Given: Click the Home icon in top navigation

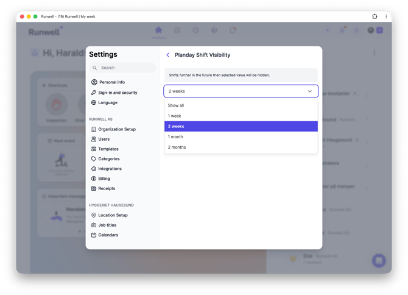Looking at the screenshot, I should (x=158, y=30).
